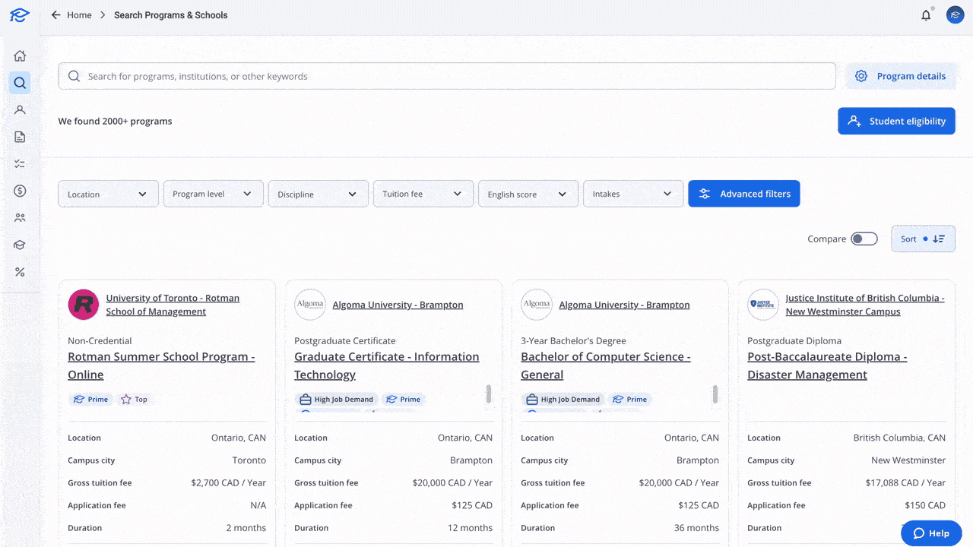
Task: Click the Student eligibility button
Action: click(x=896, y=121)
